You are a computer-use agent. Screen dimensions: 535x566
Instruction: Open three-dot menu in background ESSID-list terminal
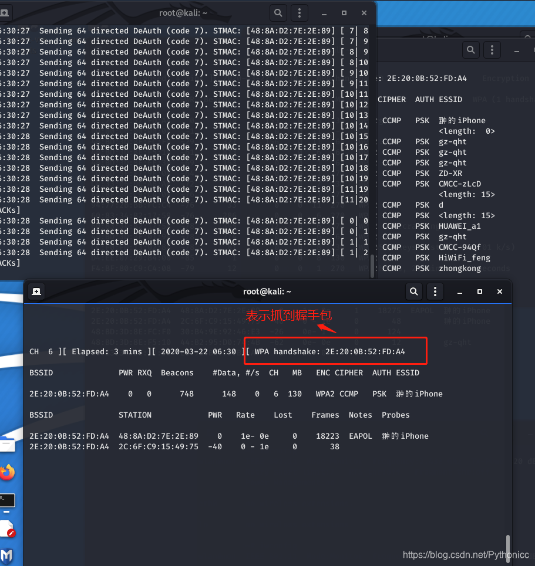point(492,50)
